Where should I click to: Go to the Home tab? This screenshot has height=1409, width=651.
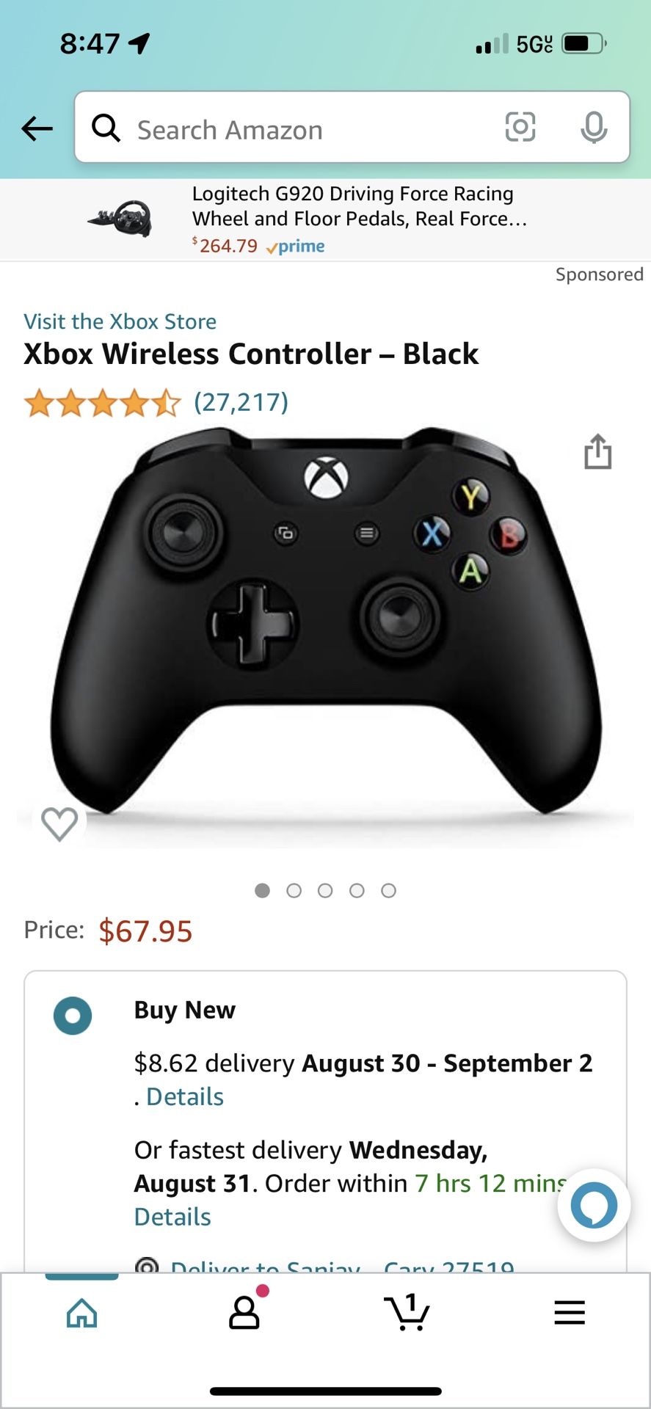81,1313
